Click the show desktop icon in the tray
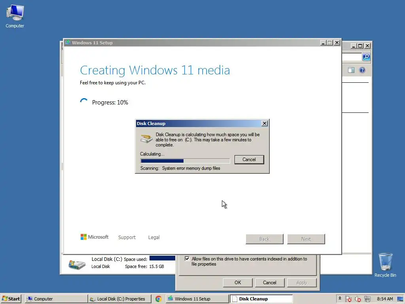Screen dimensions: 405x304 pyautogui.click(x=400, y=299)
